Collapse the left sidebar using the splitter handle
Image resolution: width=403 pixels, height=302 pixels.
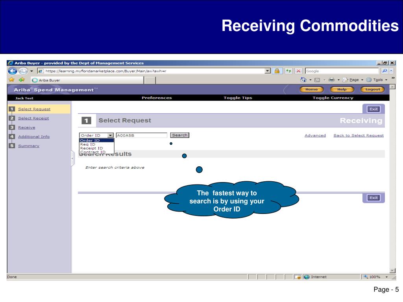tap(72, 158)
